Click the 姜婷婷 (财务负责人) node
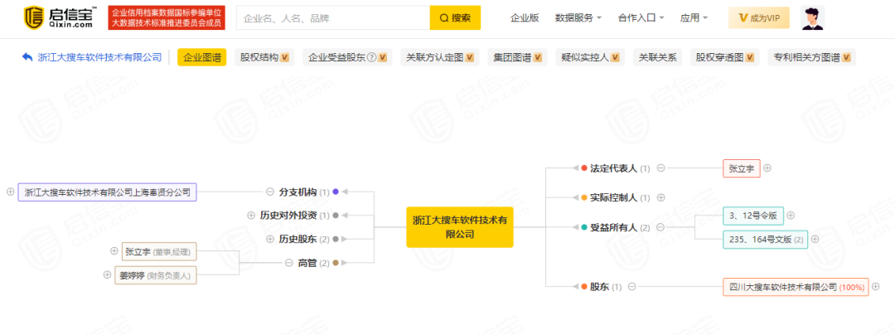The width and height of the screenshot is (895, 335). tap(156, 275)
